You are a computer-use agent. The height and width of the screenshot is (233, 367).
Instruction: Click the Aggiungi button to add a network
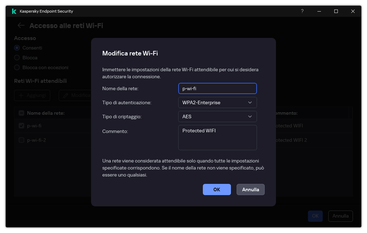pos(32,95)
